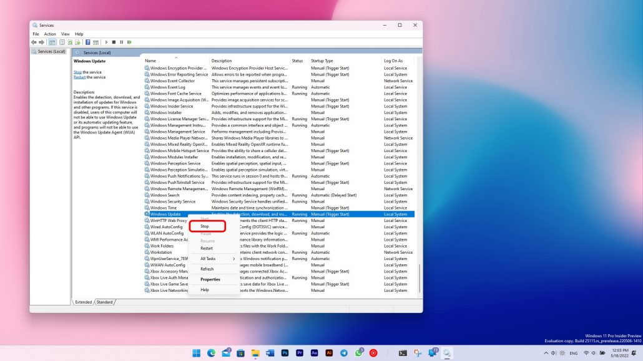Select the Windows Error Reporting Service row
The height and width of the screenshot is (361, 643).
pyautogui.click(x=279, y=75)
